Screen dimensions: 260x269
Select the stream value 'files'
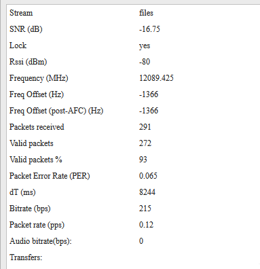[x=146, y=13]
